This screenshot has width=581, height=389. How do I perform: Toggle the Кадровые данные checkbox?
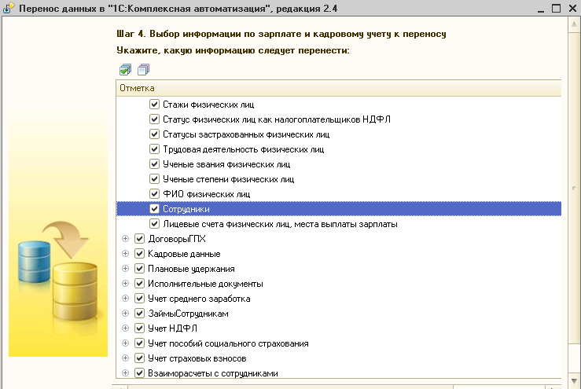click(139, 253)
